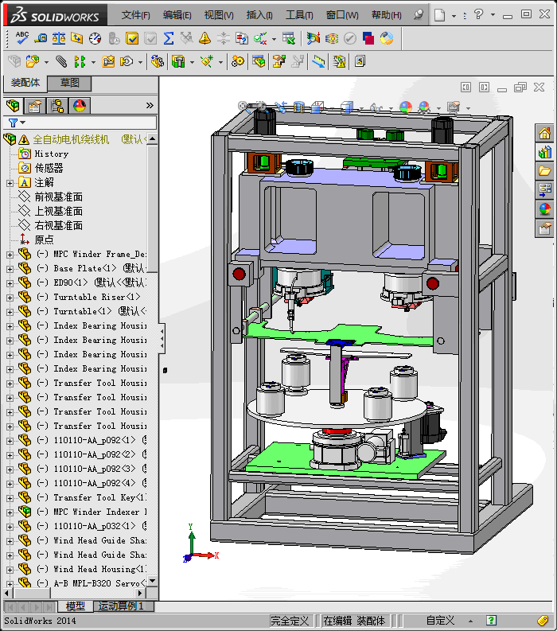
Task: Switch to the 运动算例1 tab
Action: tap(121, 606)
